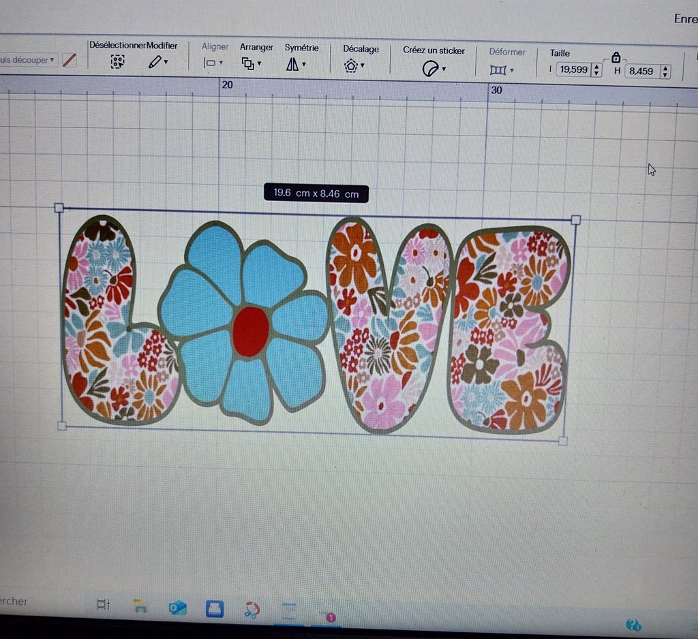Viewport: 698px width, 639px height.
Task: Expand the operation dropdown ending in 'découper'
Action: 27,60
